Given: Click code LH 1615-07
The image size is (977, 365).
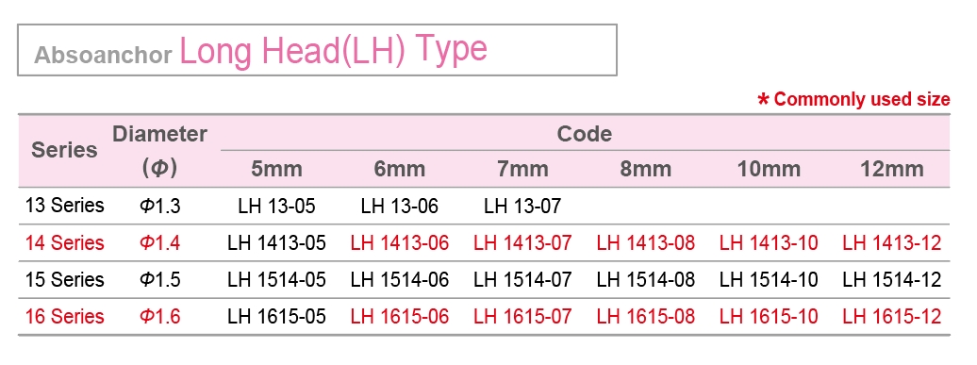Looking at the screenshot, I should click(x=522, y=316).
